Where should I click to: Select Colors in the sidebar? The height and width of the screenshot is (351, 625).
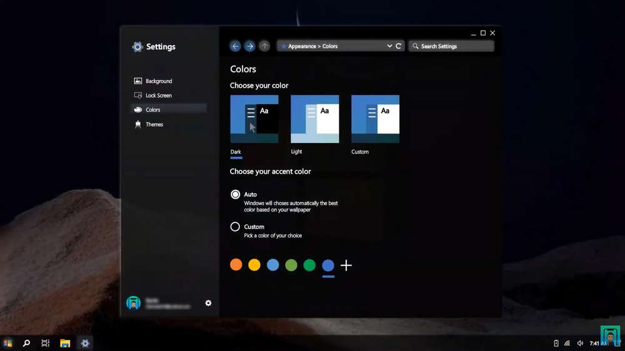tap(169, 109)
